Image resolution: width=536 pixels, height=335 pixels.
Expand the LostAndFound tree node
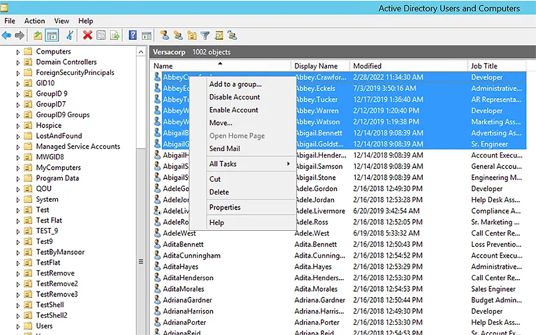18,137
